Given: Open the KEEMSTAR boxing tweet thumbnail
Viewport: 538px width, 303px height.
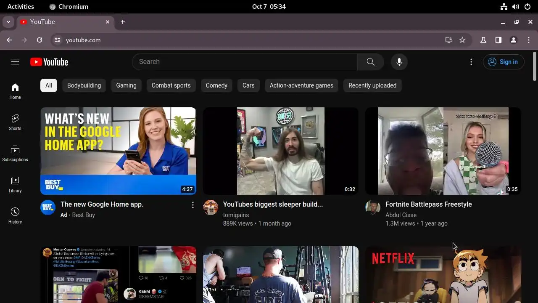Looking at the screenshot, I should click(x=118, y=274).
